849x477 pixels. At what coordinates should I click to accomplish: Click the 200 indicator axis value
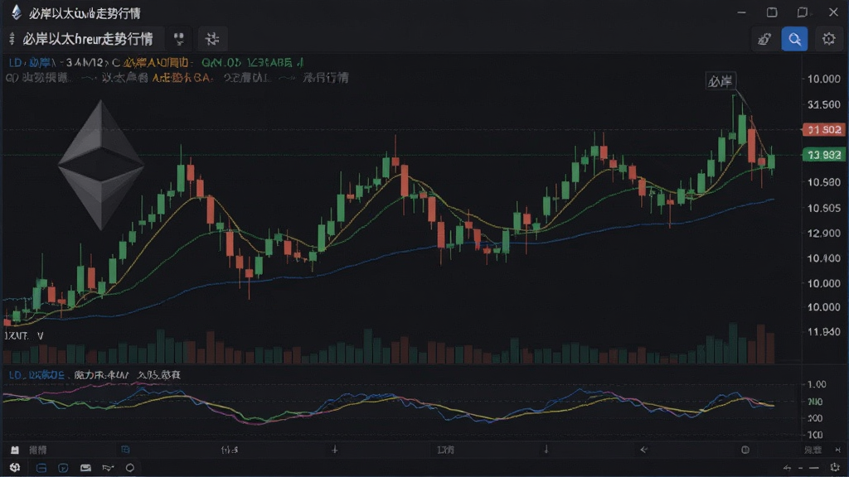[x=815, y=418]
